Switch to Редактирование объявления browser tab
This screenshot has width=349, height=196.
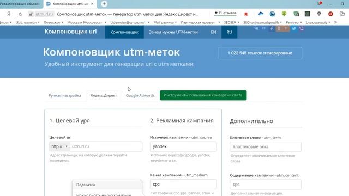(x=21, y=4)
